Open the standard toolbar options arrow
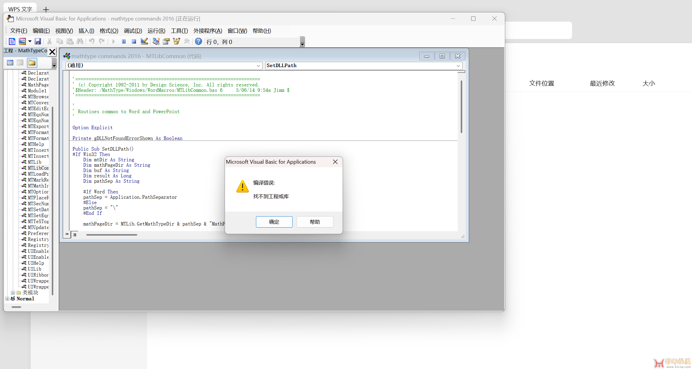This screenshot has width=692, height=369. (302, 42)
